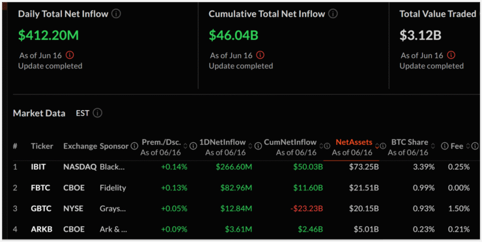Open info icon next to EST label
Viewport: 482px width, 242px height.
click(x=98, y=113)
